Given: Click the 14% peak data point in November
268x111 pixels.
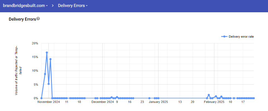Looking at the screenshot, I should [x=50, y=59].
